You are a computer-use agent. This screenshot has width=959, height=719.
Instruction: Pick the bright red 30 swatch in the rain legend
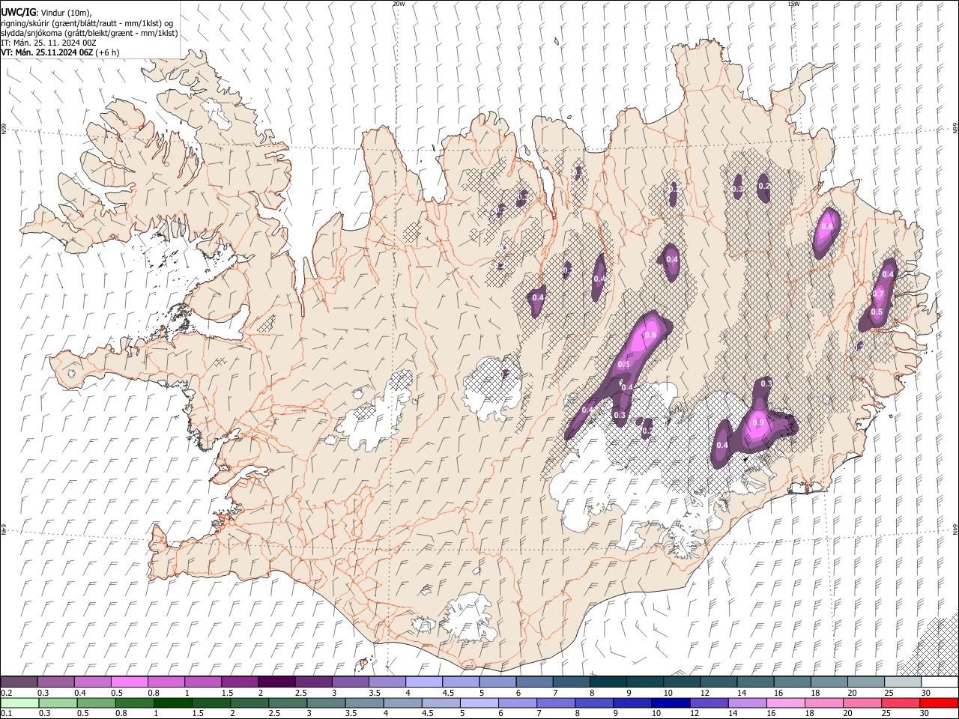pyautogui.click(x=939, y=703)
